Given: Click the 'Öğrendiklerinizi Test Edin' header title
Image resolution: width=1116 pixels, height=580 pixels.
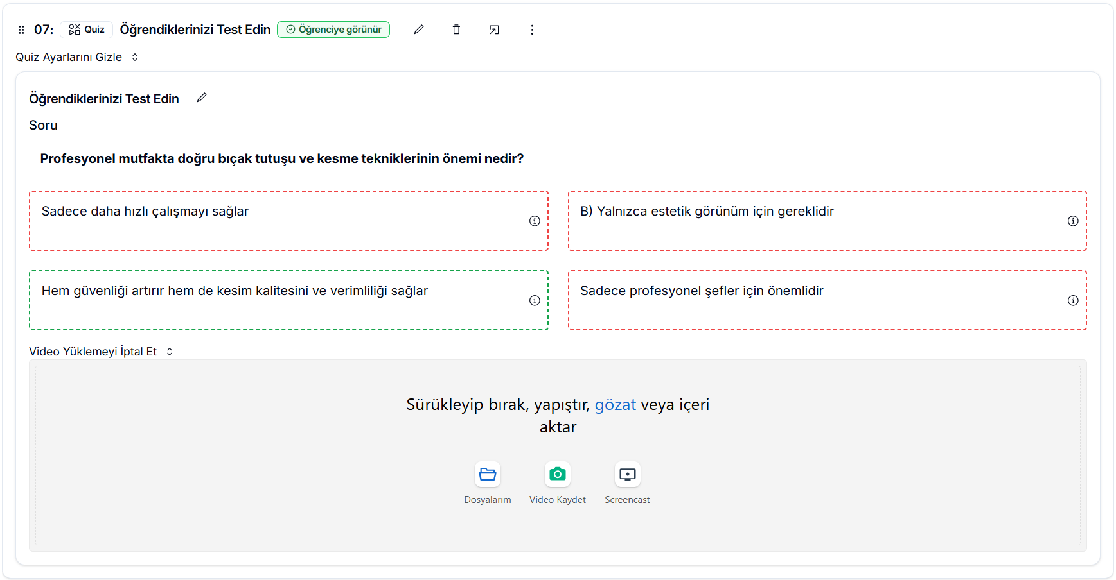Looking at the screenshot, I should 195,30.
